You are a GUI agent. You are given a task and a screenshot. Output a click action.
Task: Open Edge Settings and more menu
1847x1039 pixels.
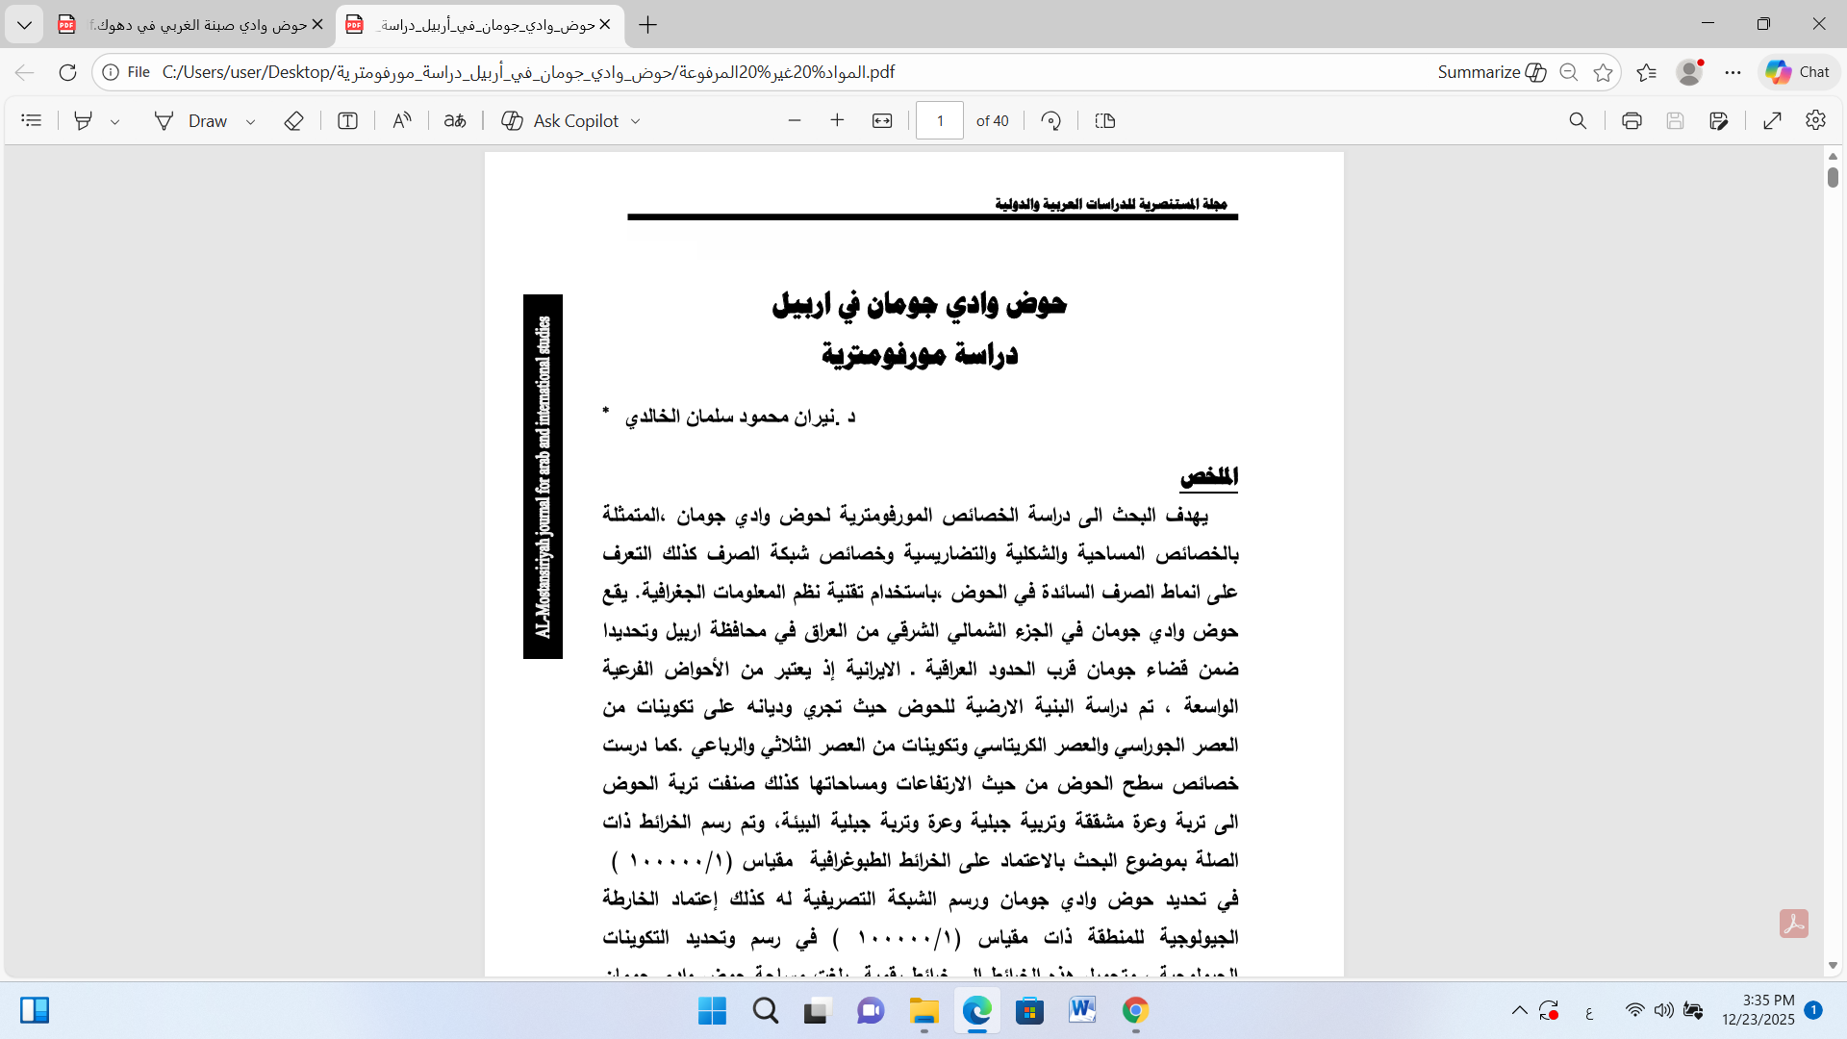[1733, 72]
